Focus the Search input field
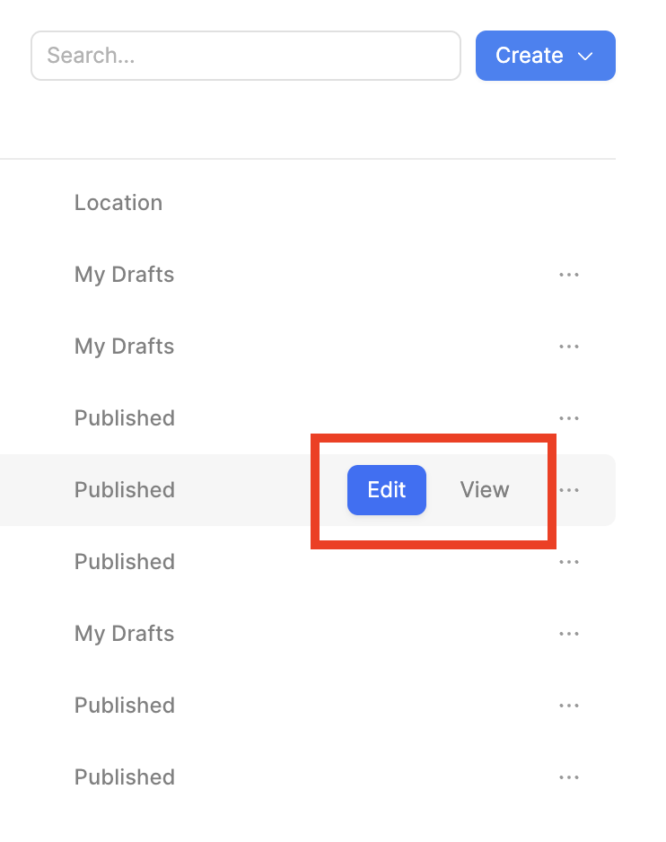 (x=246, y=56)
